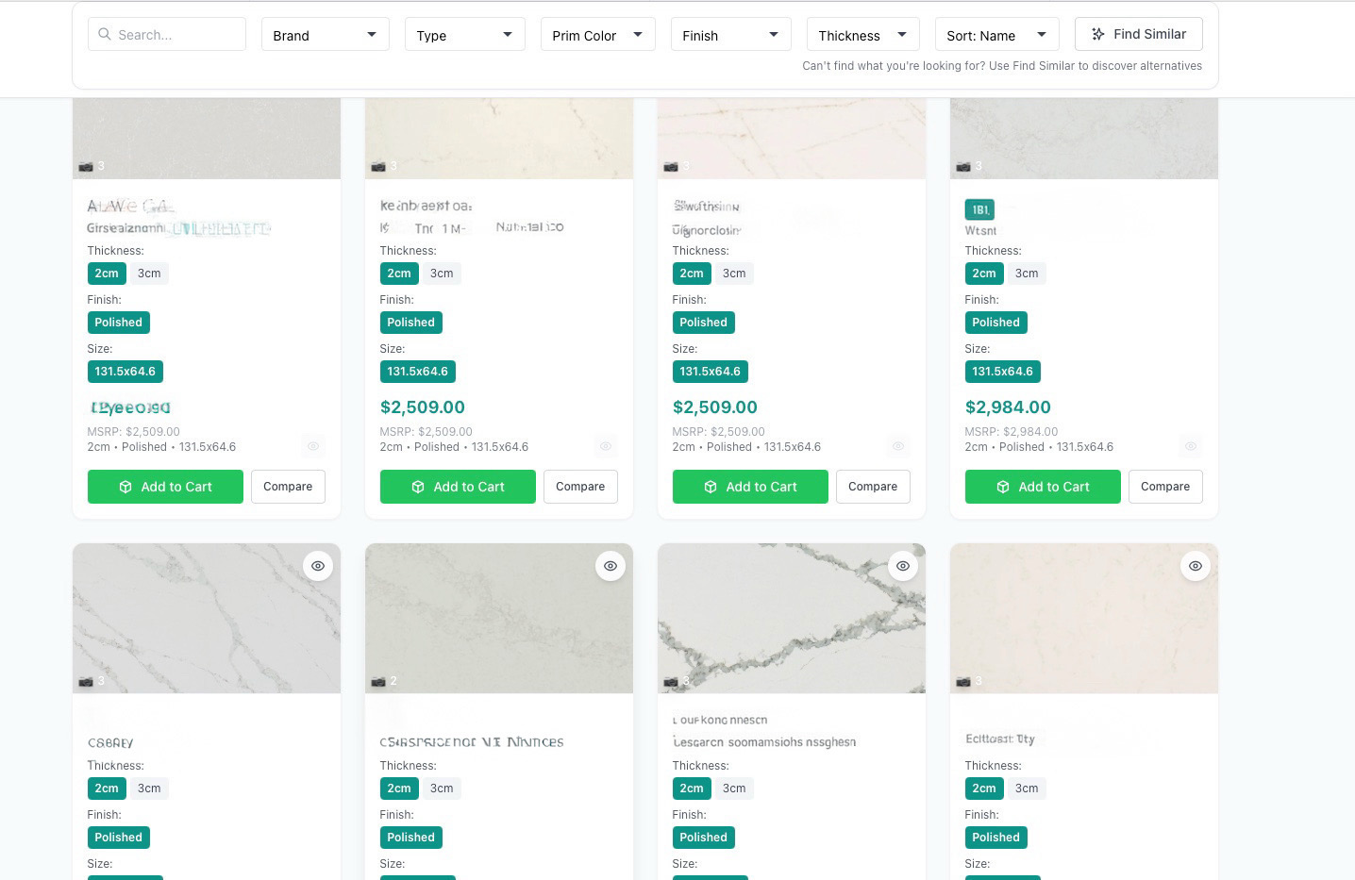Click the $2,984.00 price text

click(1008, 407)
